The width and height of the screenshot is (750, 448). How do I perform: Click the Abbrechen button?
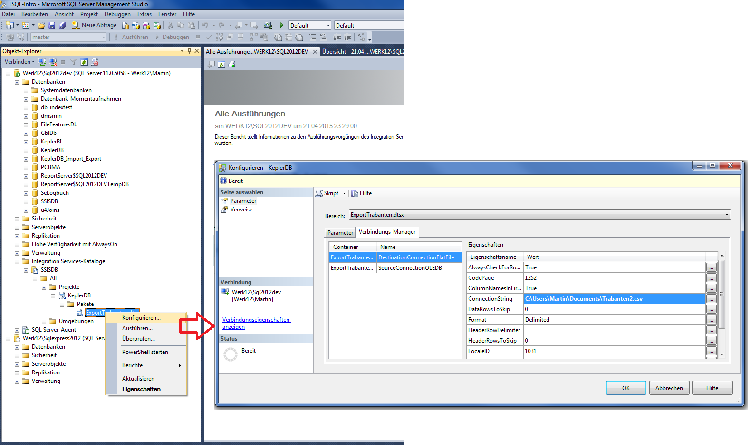pyautogui.click(x=669, y=388)
